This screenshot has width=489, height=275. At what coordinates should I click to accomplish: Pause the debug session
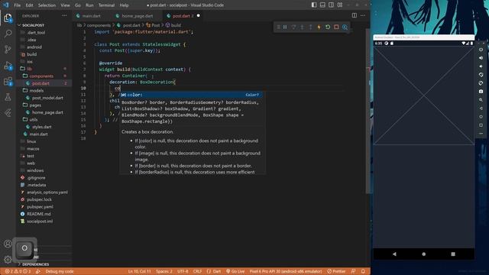coord(285,27)
